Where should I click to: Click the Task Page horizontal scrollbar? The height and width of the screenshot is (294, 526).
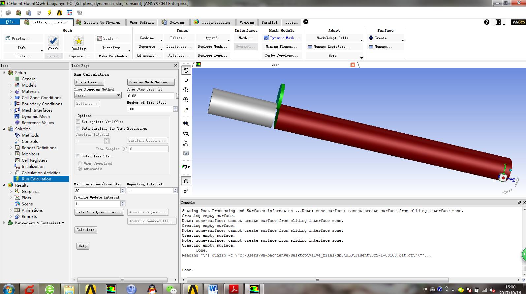(122, 280)
